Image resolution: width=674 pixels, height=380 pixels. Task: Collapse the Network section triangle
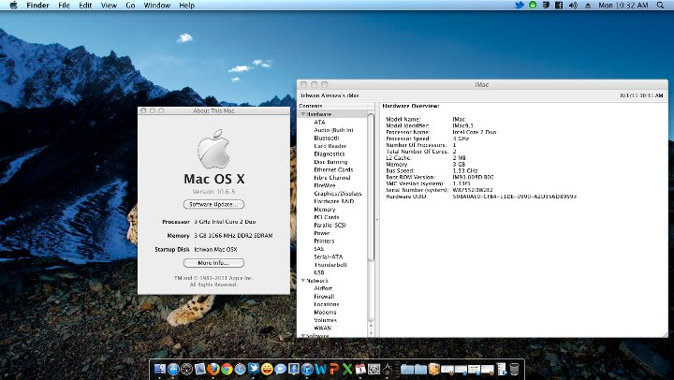pos(303,280)
